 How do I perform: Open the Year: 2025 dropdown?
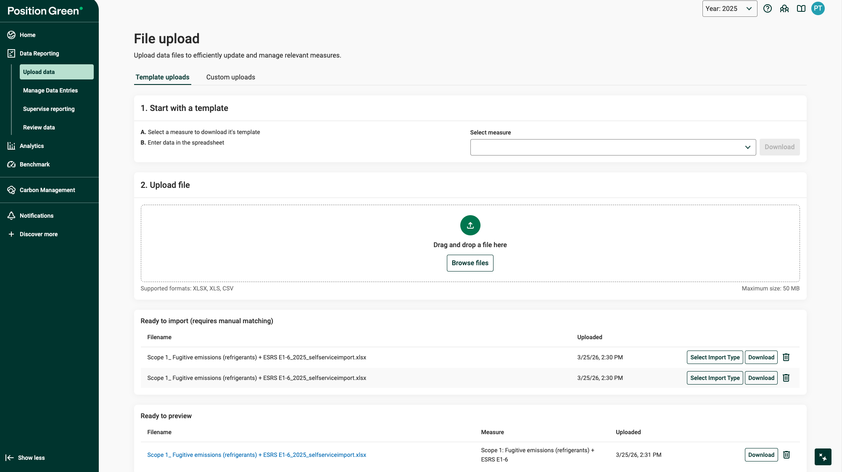coord(729,8)
